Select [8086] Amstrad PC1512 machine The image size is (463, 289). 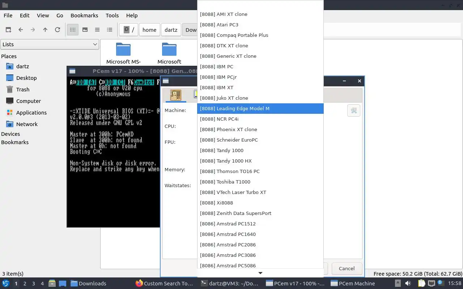coord(260,224)
